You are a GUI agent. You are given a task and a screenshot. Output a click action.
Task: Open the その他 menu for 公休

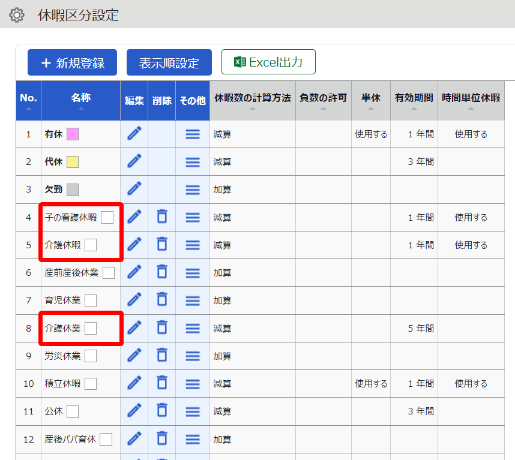193,411
